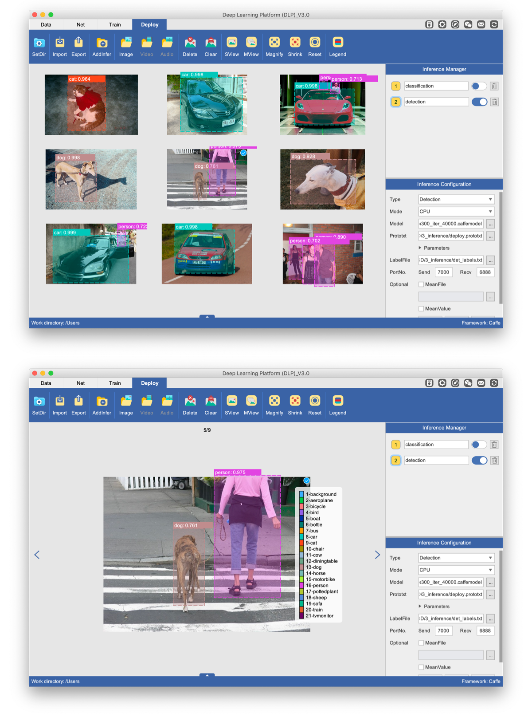
Task: Toggle the classification switch in the grid-view window
Action: pyautogui.click(x=479, y=86)
